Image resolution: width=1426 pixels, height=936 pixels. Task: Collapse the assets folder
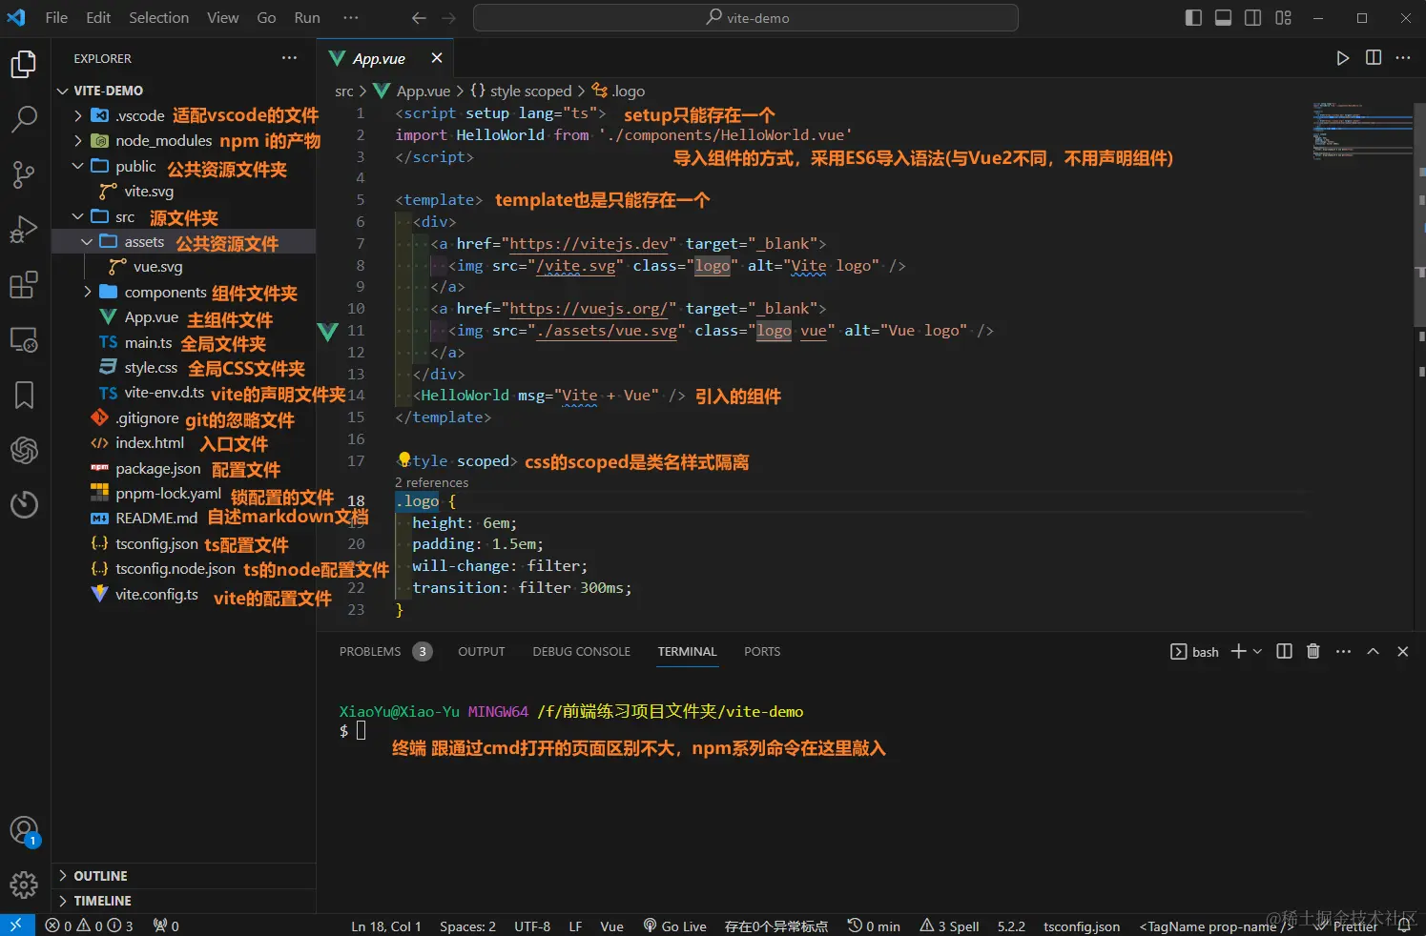click(87, 241)
